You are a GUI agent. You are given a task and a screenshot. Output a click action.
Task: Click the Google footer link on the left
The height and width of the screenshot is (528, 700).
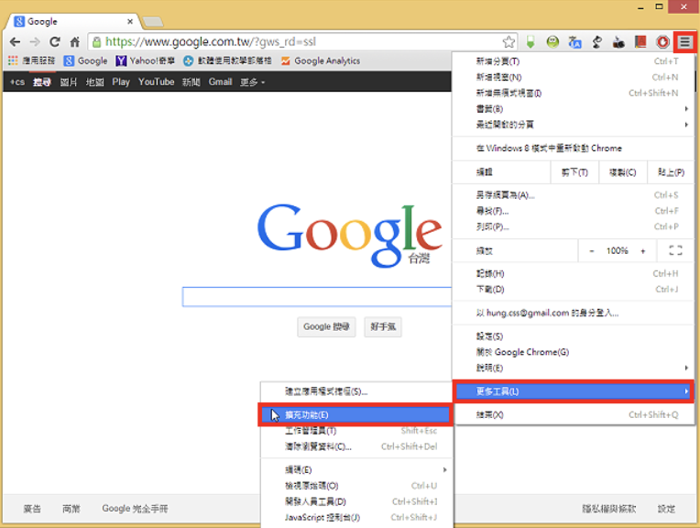[135, 509]
